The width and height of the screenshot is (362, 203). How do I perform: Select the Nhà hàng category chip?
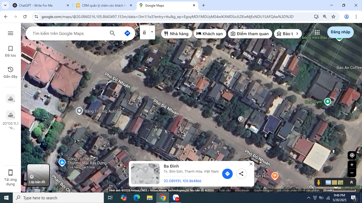click(176, 34)
